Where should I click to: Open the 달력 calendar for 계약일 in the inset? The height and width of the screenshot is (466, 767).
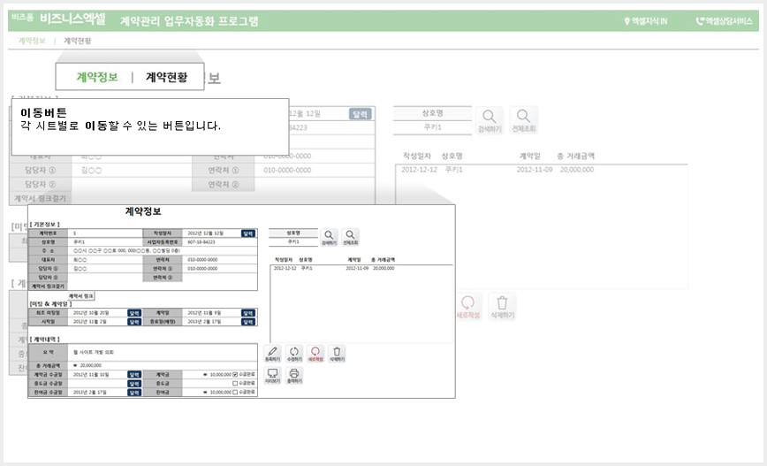[x=248, y=313]
